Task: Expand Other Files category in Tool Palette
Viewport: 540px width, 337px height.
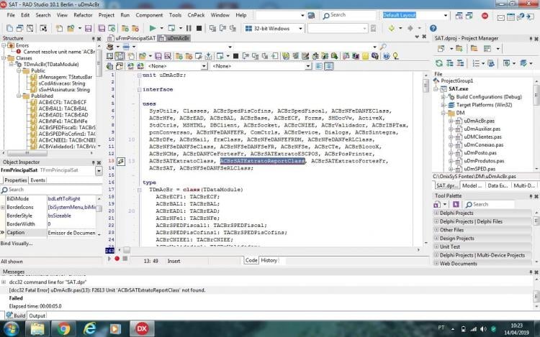Action: tap(436, 230)
